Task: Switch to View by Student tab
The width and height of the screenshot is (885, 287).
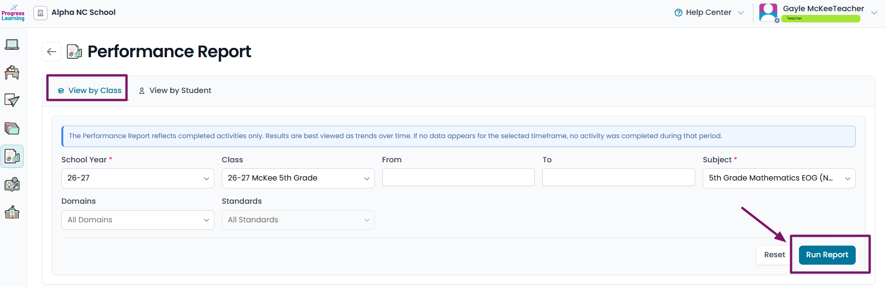Action: (175, 90)
